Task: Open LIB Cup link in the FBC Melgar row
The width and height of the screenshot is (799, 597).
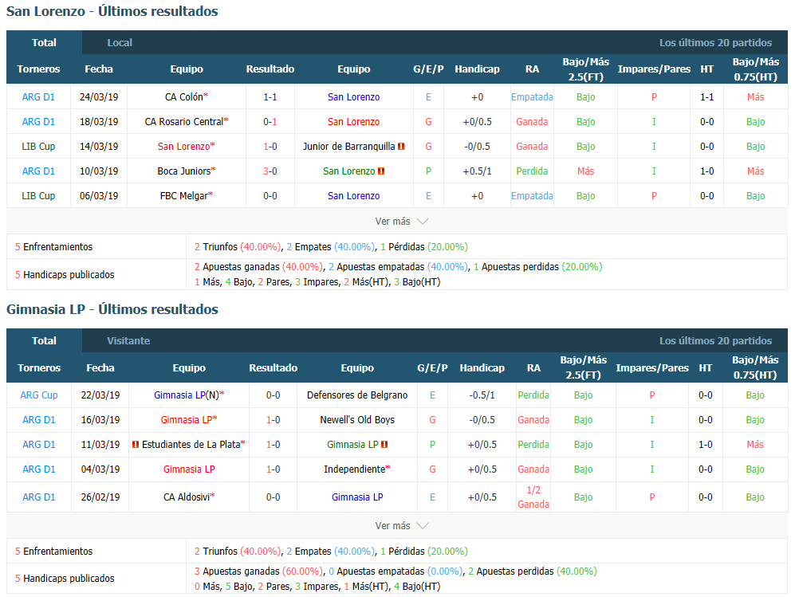Action: click(39, 196)
